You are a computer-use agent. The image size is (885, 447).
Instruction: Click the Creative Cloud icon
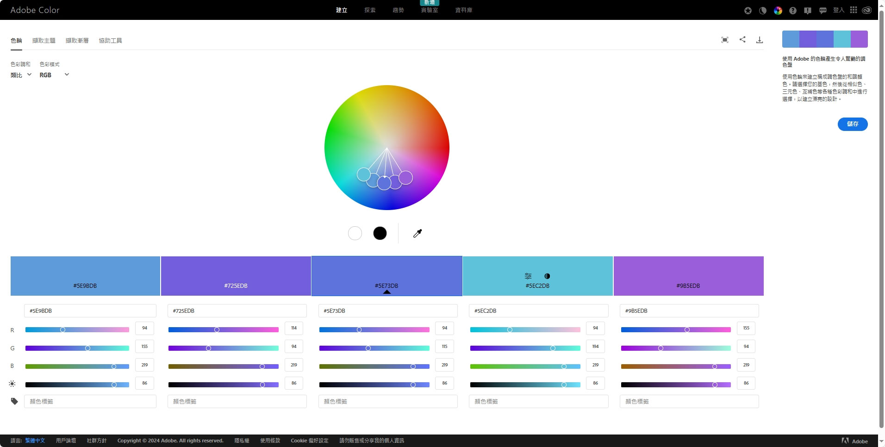tap(867, 10)
